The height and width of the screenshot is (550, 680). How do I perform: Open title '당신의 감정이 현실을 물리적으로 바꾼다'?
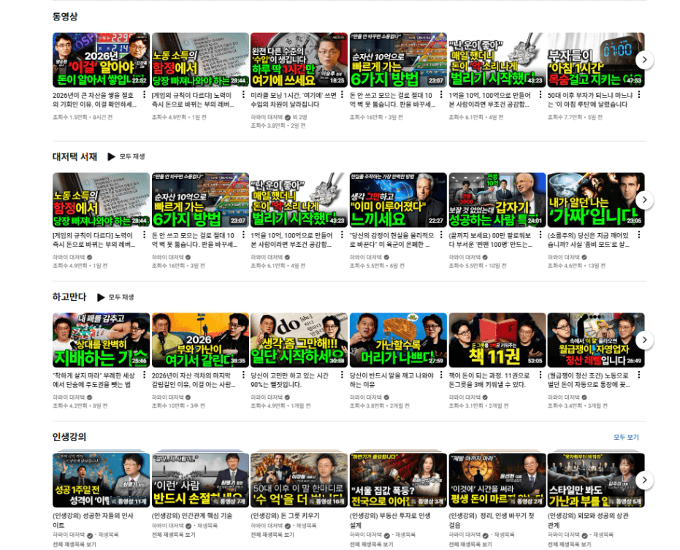tap(391, 240)
